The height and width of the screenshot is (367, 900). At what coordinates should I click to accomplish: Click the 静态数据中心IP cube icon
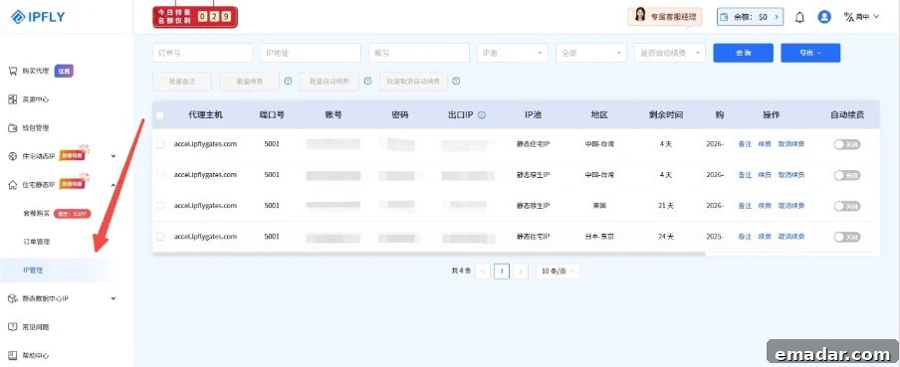pyautogui.click(x=13, y=298)
